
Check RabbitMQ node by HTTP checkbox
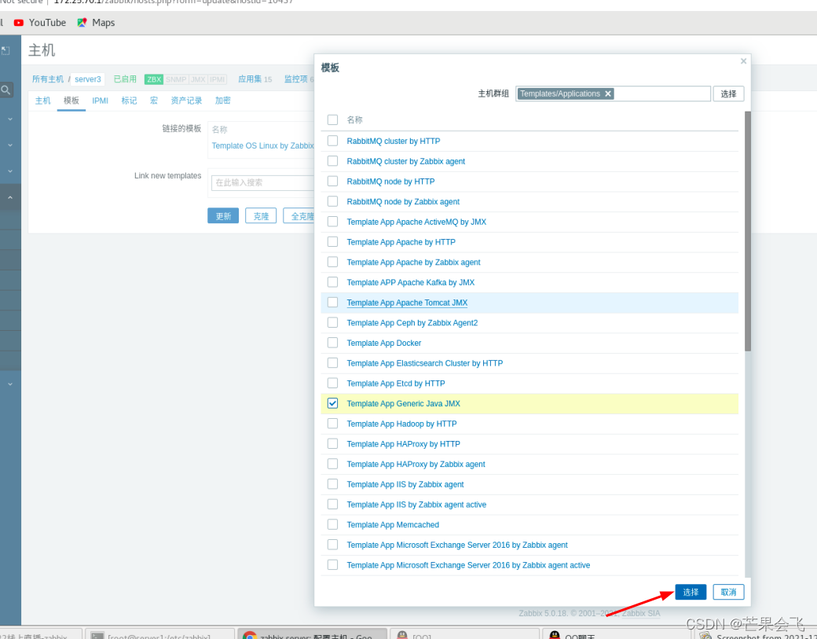(332, 182)
